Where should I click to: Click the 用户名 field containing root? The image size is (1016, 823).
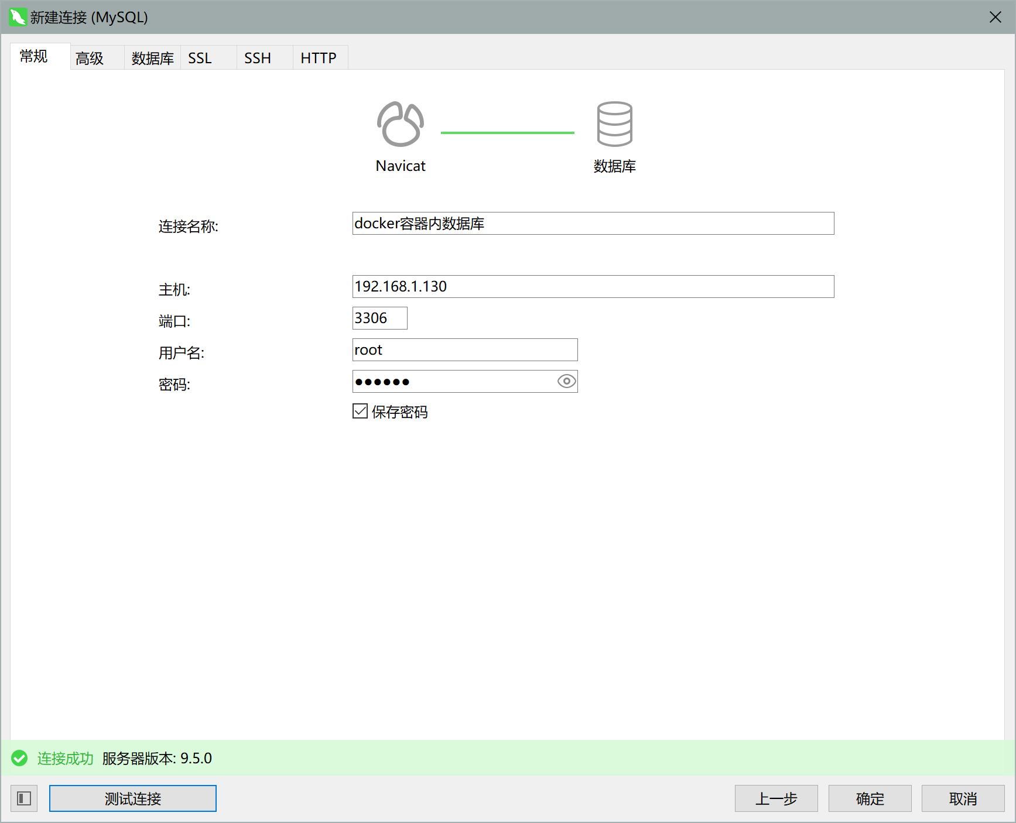465,350
